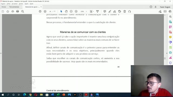The height and width of the screenshot is (97, 173).
Task: Go to the next page with the down arrow
Action: 45,11
